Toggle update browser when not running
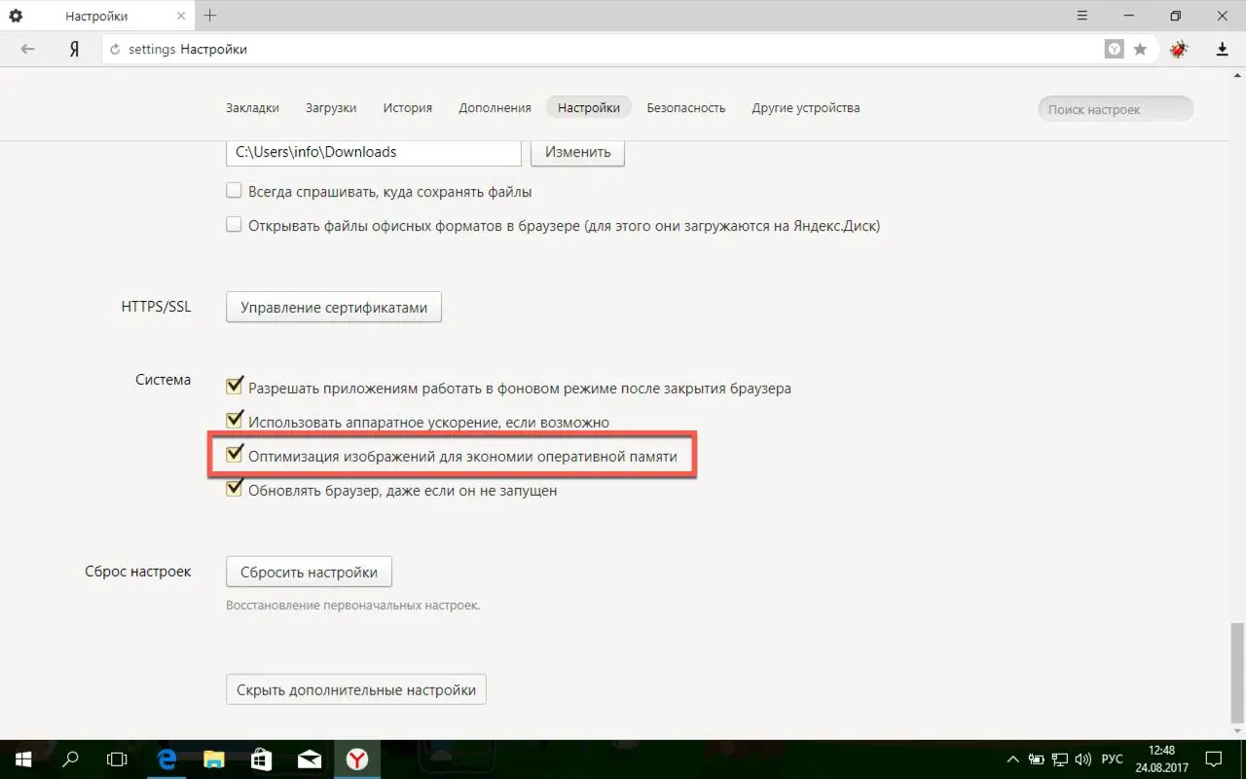 234,489
